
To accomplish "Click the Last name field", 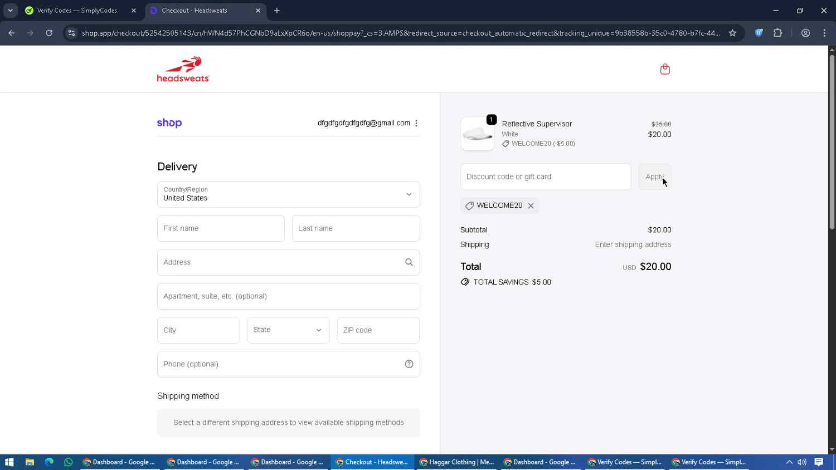I will point(356,228).
